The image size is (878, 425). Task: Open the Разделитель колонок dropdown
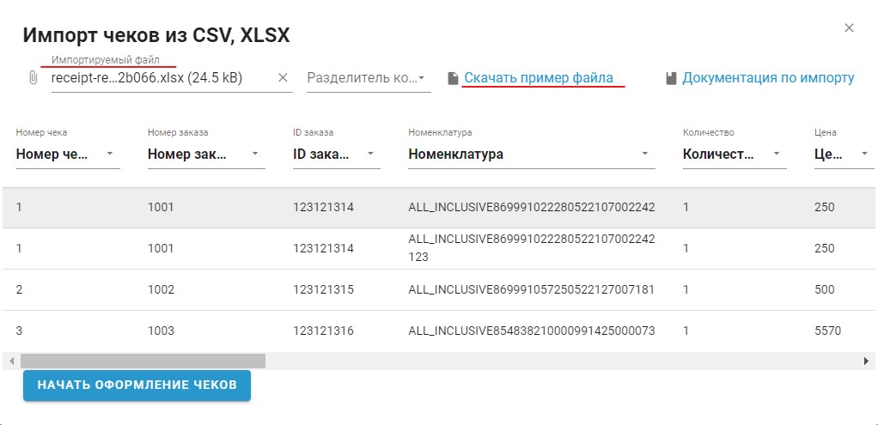(369, 78)
